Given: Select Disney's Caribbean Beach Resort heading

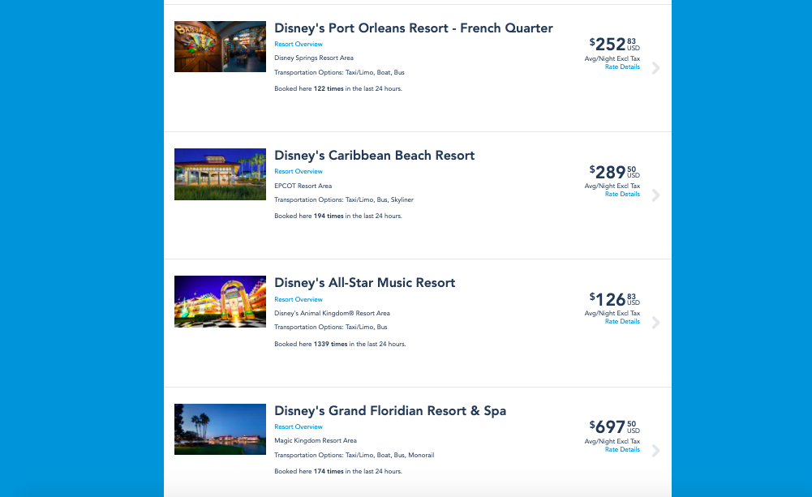Looking at the screenshot, I should [375, 156].
